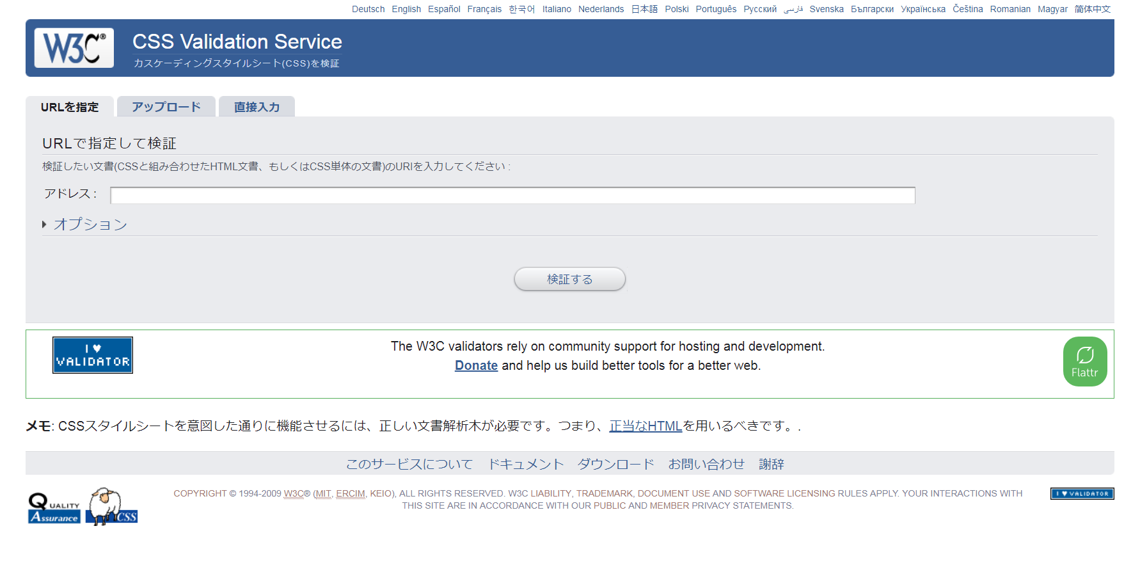Open the このサービスについて footer link
Viewport: 1140px width, 565px height.
point(409,464)
